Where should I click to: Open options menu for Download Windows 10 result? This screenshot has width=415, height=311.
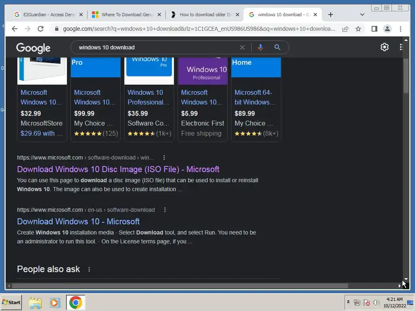[165, 210]
